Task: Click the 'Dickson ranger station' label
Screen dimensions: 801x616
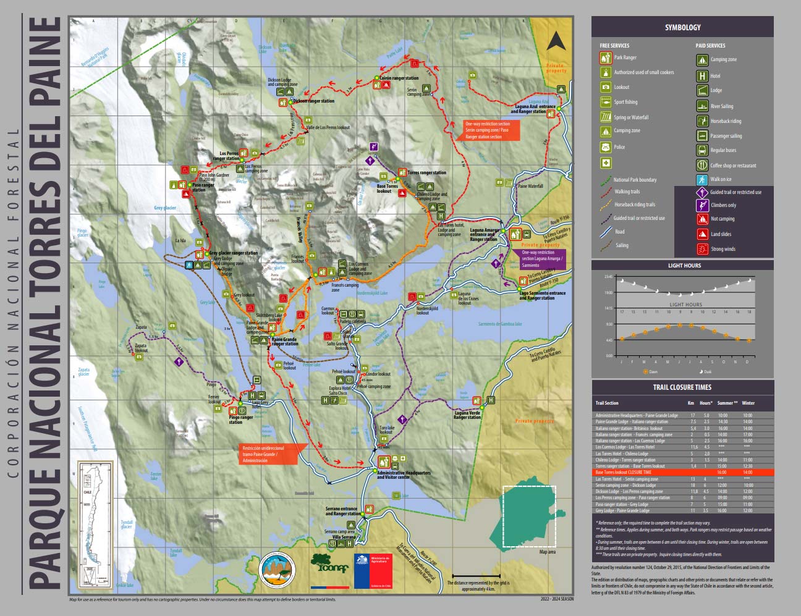Action: 313,101
